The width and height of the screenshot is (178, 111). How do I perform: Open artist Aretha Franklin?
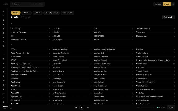(155, 57)
